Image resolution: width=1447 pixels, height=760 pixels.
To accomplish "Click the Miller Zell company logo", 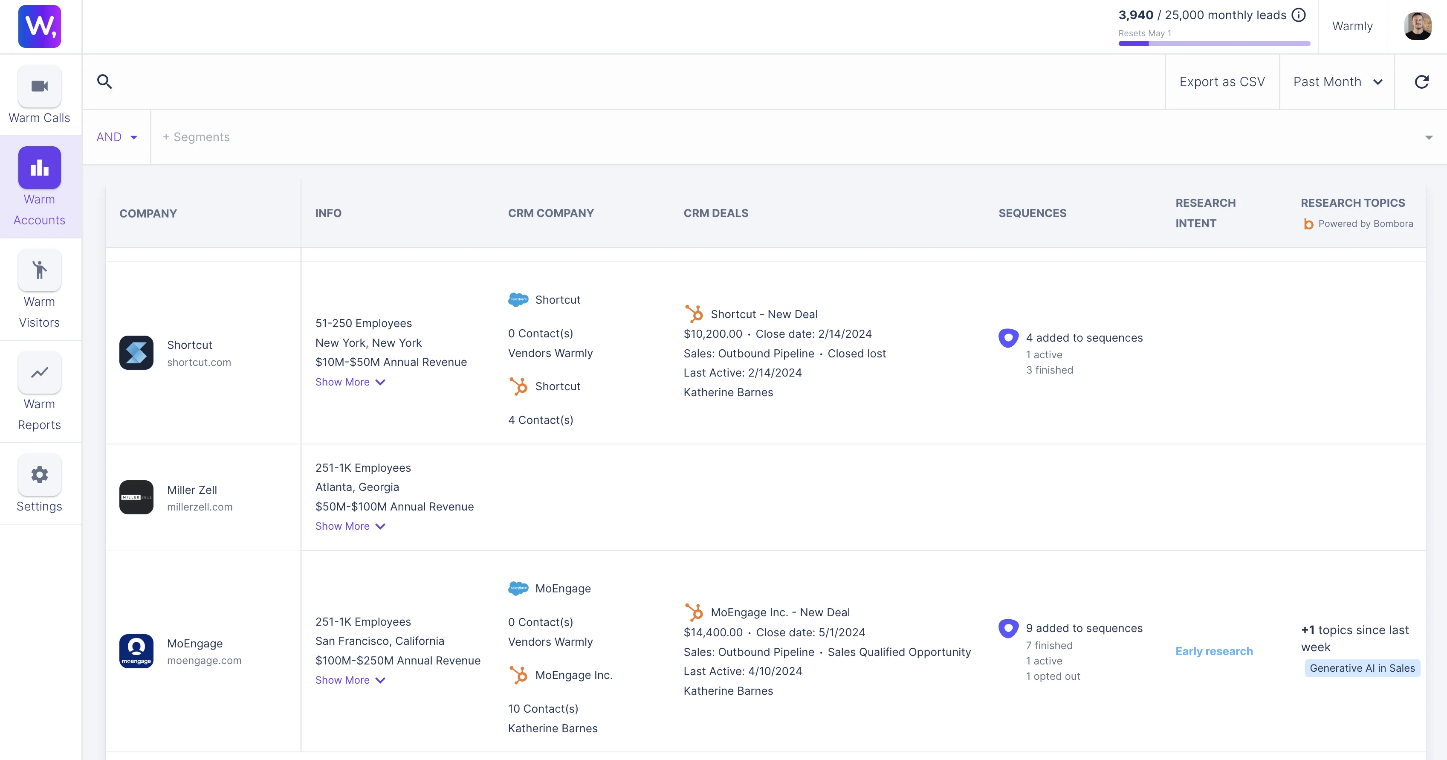I will point(136,497).
